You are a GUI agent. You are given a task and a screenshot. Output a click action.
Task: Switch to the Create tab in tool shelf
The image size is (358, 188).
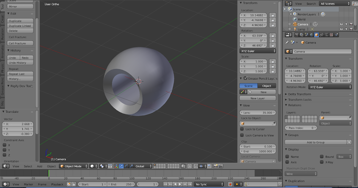click(x=3, y=19)
